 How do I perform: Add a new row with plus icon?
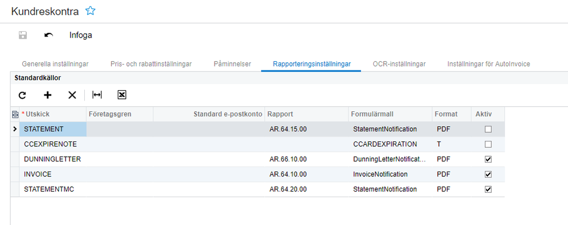(x=47, y=95)
